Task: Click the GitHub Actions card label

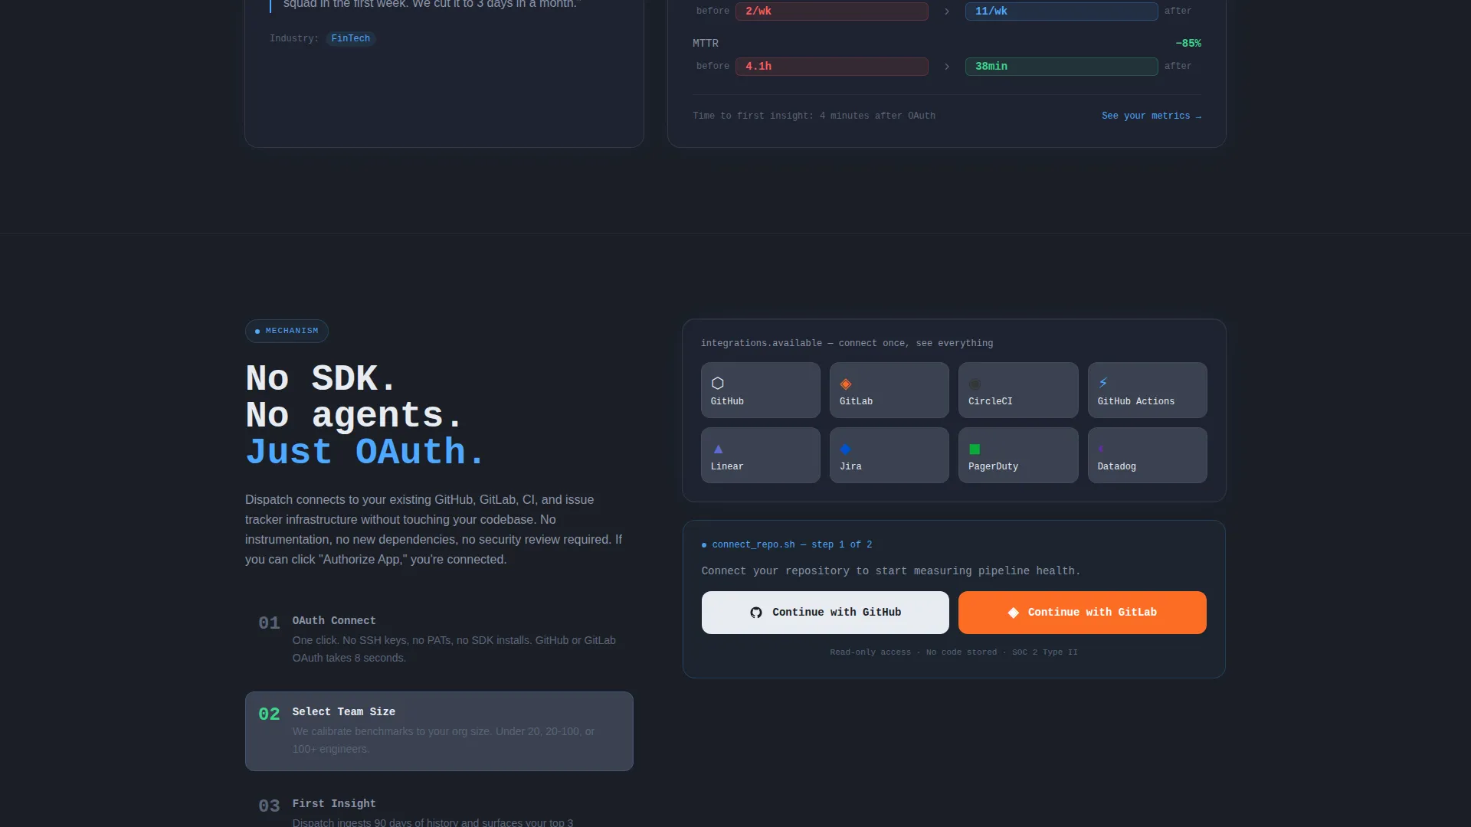Action: tap(1135, 401)
